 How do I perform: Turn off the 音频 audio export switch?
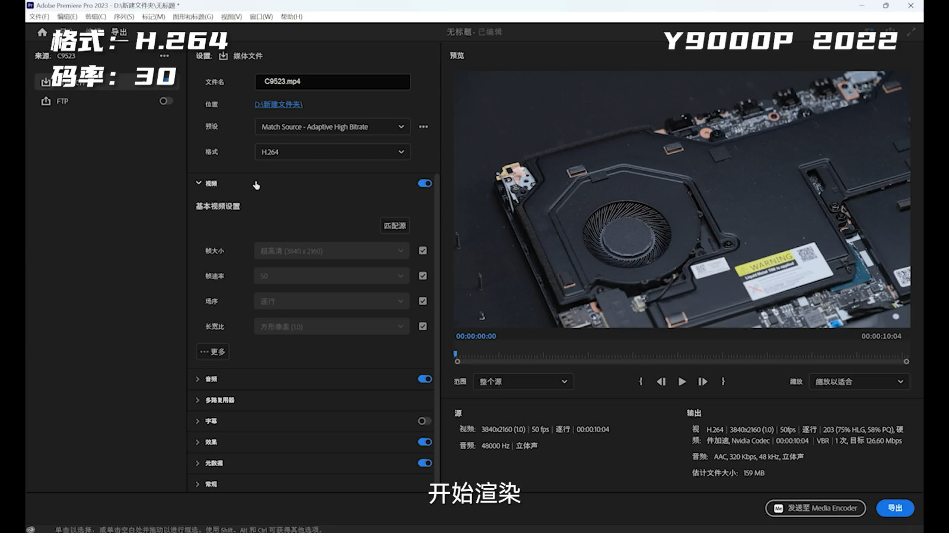[x=425, y=379]
